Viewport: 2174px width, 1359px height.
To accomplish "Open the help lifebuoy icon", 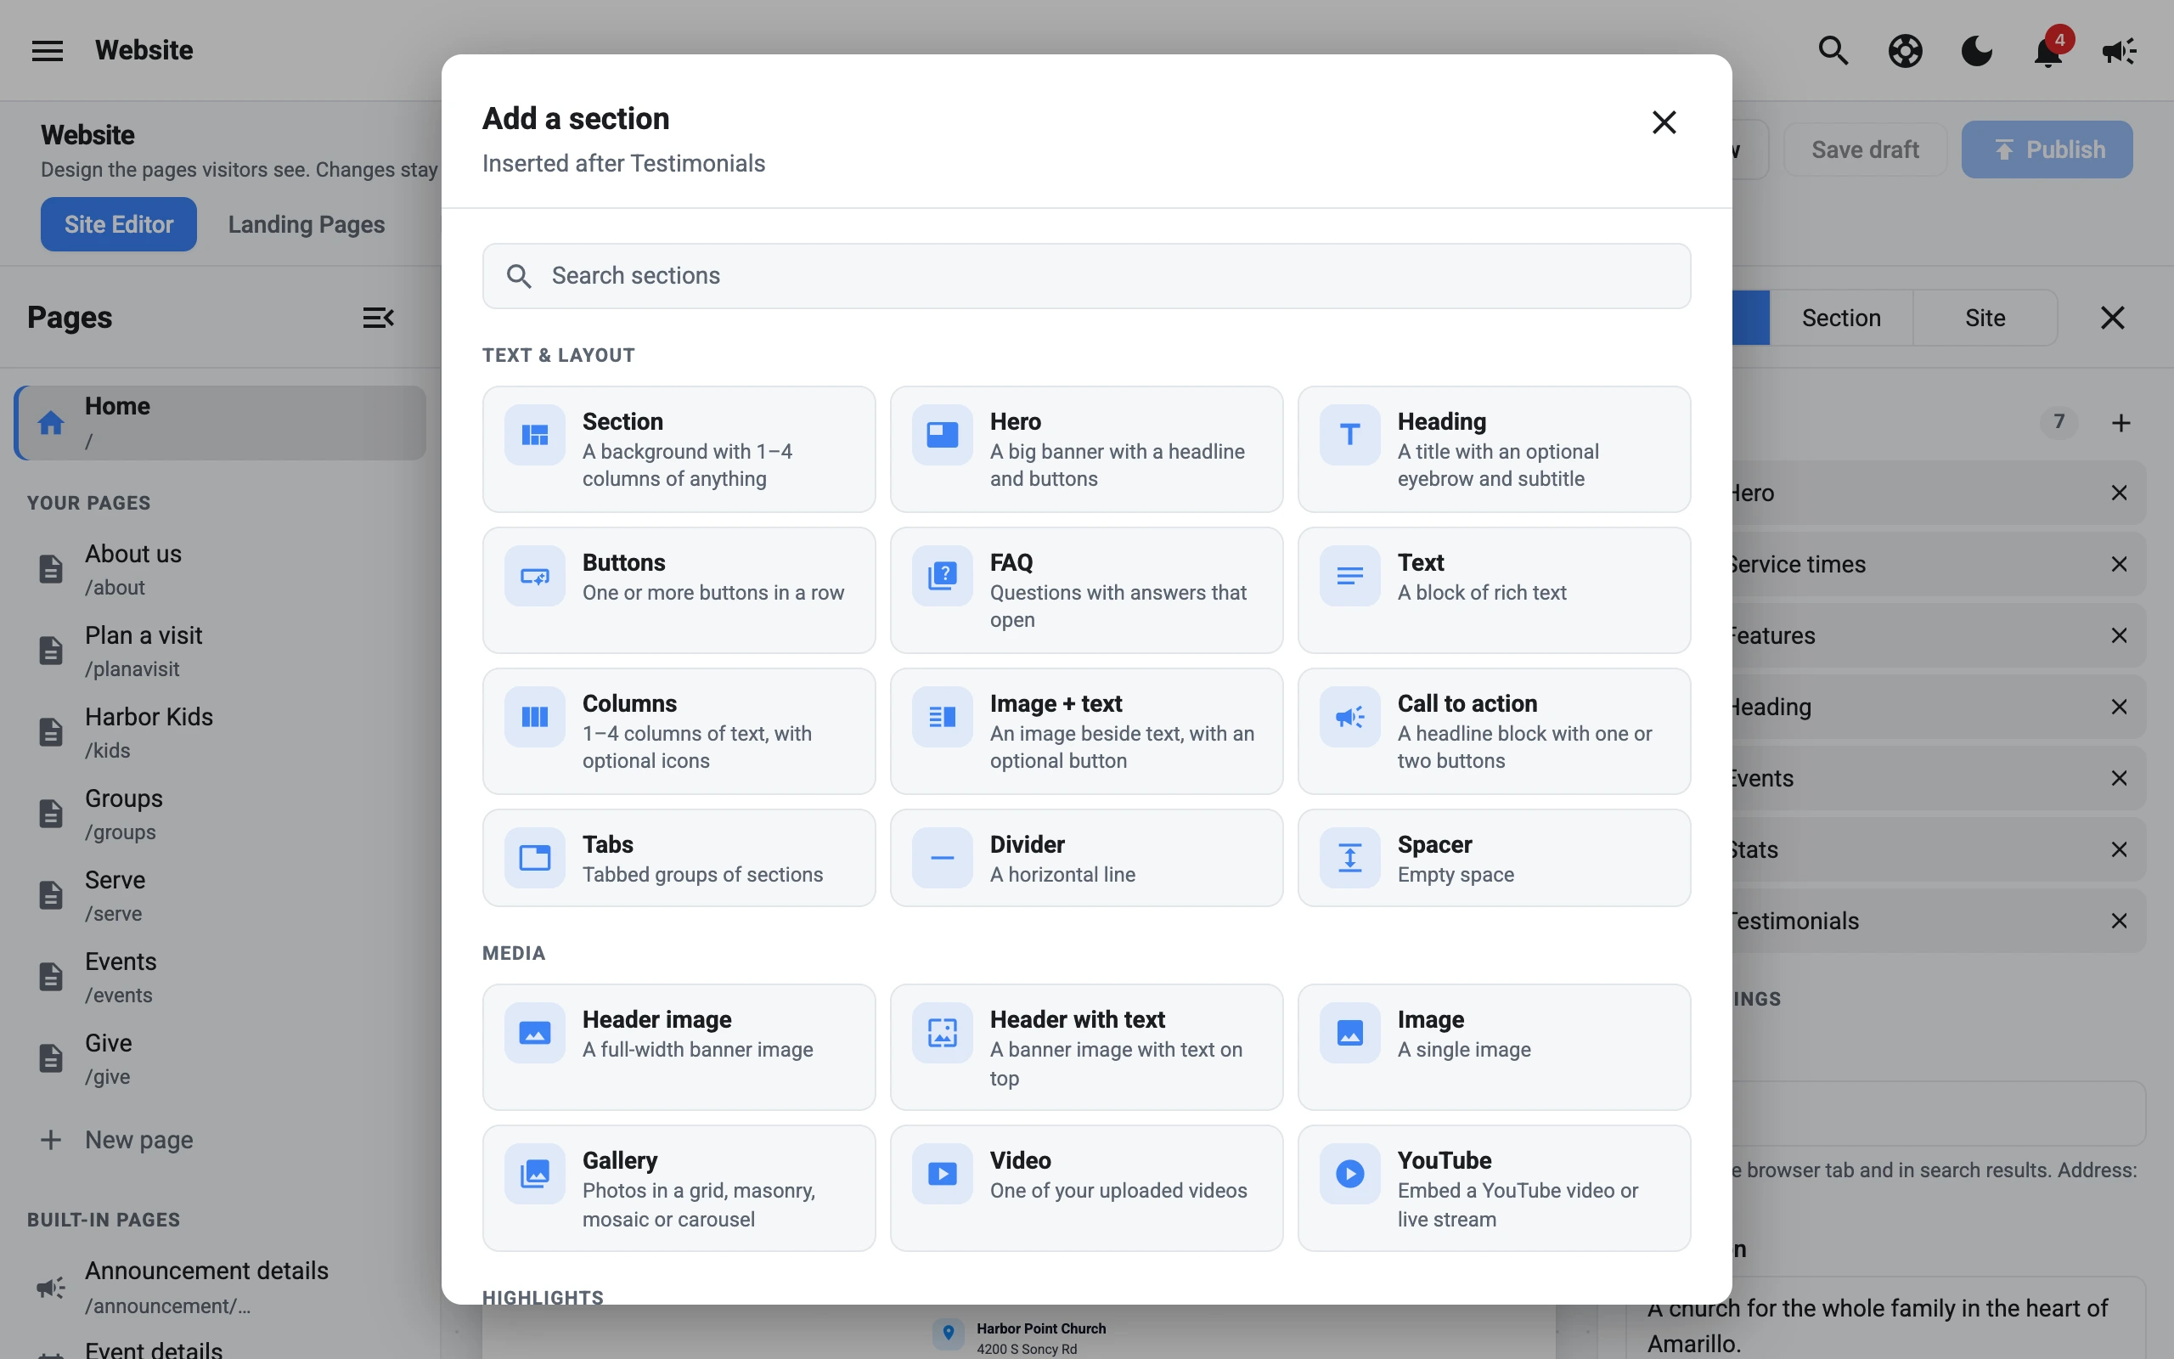I will [x=1905, y=50].
